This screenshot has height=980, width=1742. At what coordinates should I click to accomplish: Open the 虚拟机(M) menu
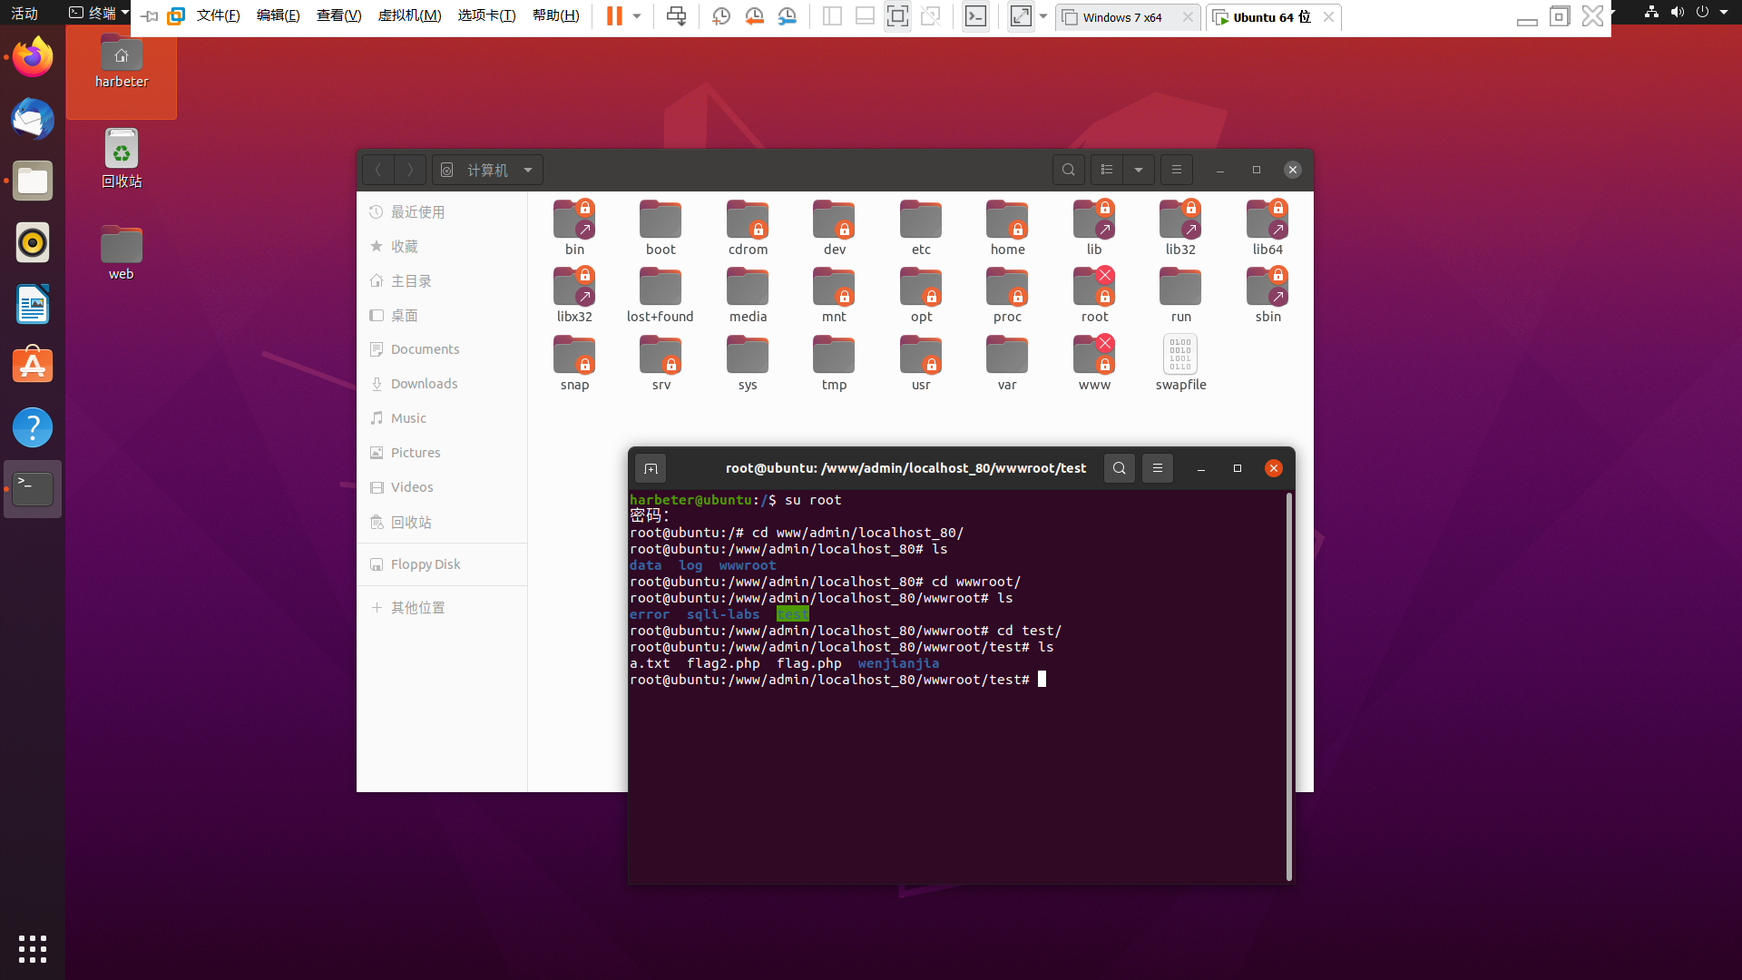click(410, 16)
